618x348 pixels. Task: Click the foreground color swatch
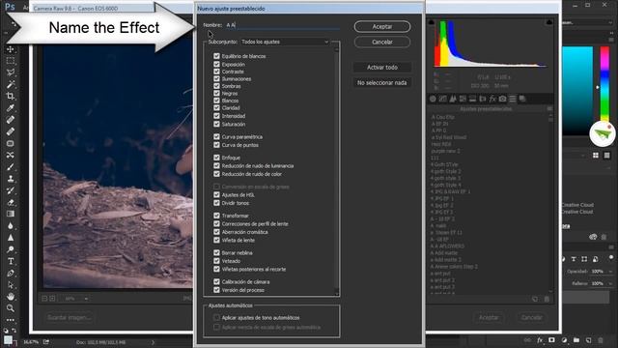(x=8, y=339)
